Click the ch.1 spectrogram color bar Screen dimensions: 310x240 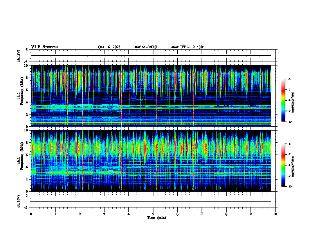pos(283,100)
